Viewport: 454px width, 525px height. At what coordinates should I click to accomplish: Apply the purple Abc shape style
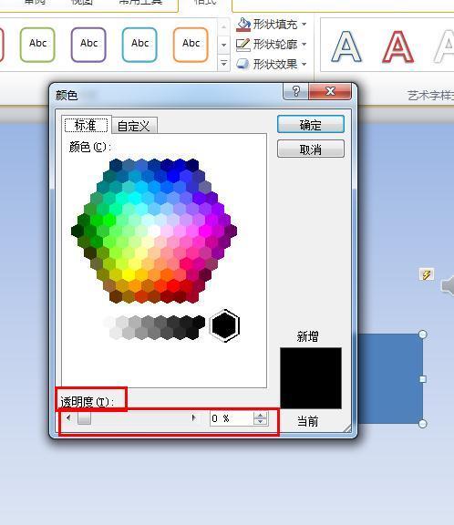[88, 45]
